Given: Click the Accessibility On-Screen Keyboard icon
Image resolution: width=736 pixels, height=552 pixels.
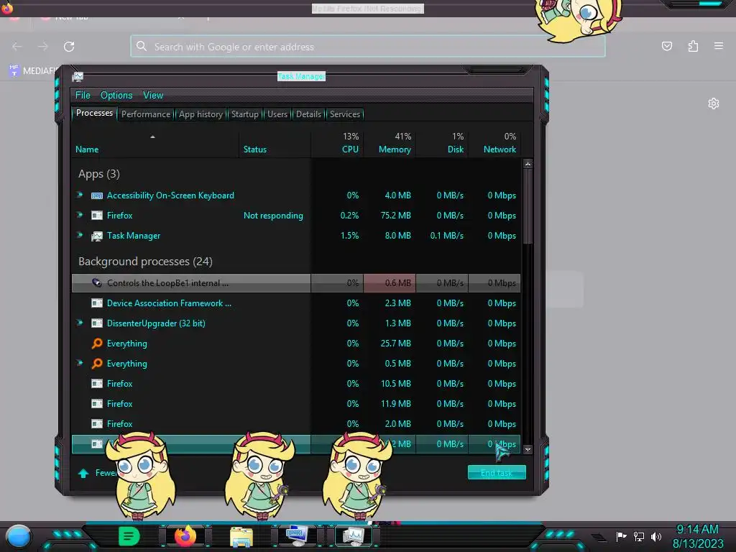Looking at the screenshot, I should pos(97,195).
